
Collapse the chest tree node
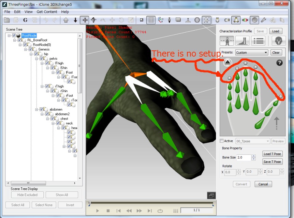point(48,119)
